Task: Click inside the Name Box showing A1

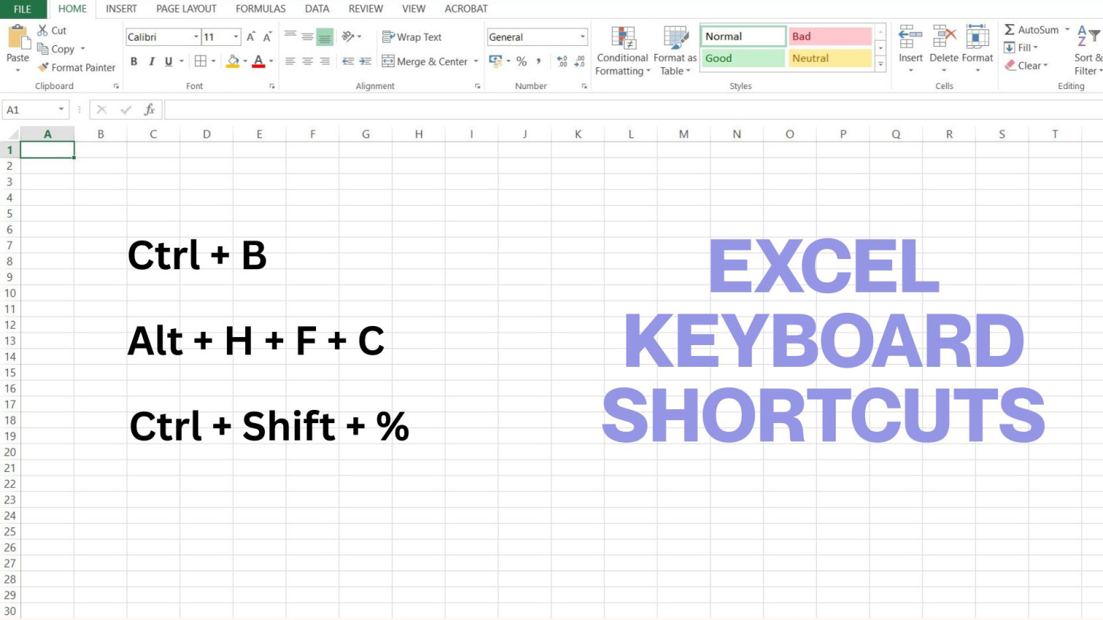Action: [x=29, y=108]
